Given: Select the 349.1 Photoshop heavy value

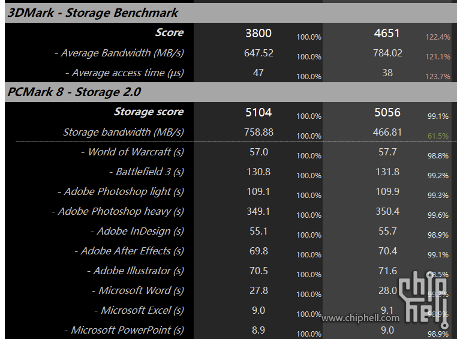Looking at the screenshot, I should [258, 211].
